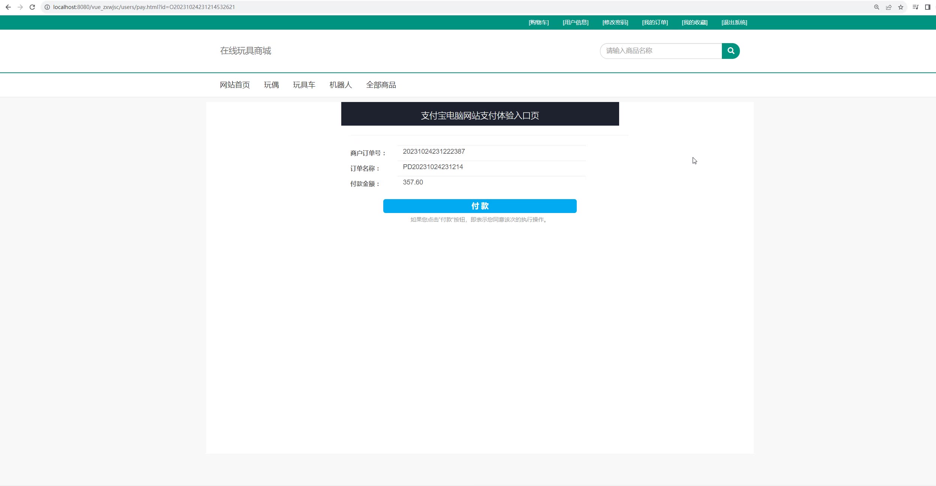Click the browser forward arrow
This screenshot has width=936, height=486.
click(20, 7)
